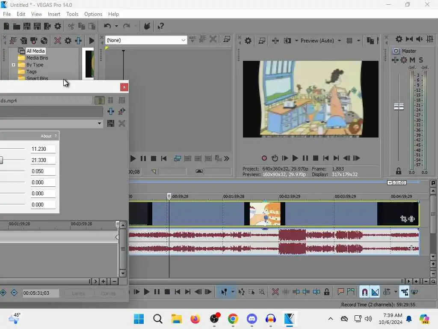
Task: Click the video clip thumbnail on timeline
Action: click(265, 214)
